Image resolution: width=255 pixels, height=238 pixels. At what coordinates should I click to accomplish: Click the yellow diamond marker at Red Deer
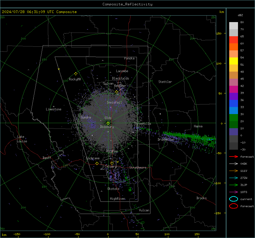(116, 92)
